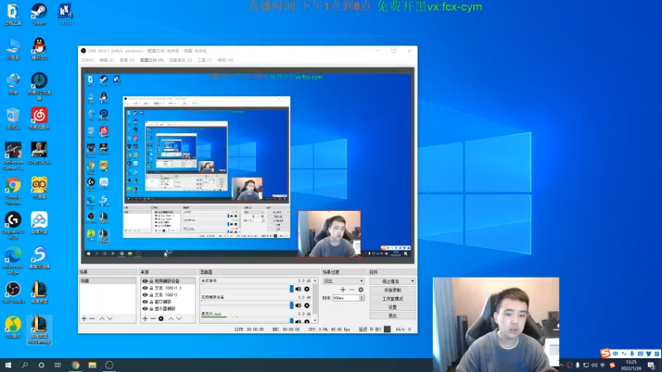Viewport: 662px width, 372px height.
Task: Toggle visibility eye of display capture source
Action: 145,308
